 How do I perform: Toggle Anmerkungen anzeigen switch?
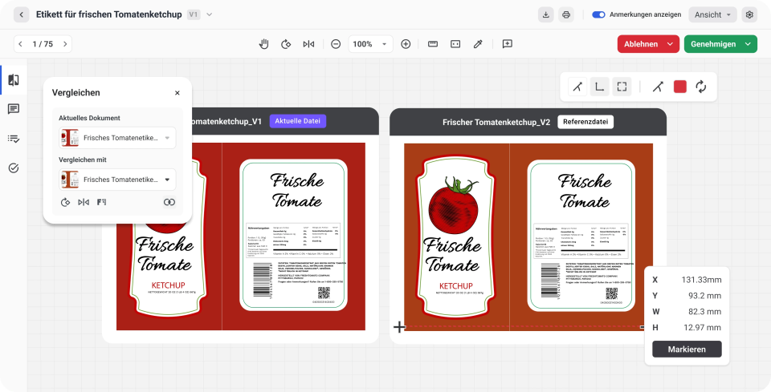coord(598,14)
